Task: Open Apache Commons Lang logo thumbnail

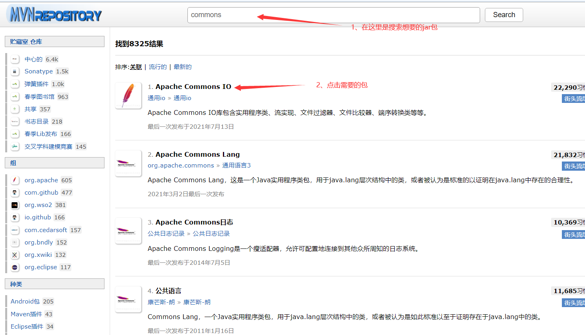Action: click(x=128, y=163)
